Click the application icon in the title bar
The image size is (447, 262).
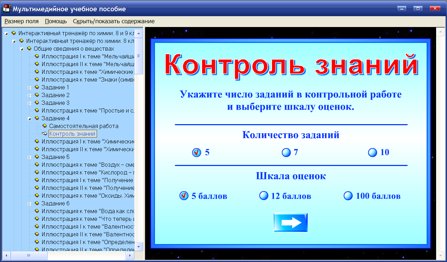[6, 8]
